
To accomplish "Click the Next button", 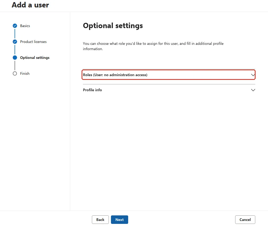I will pyautogui.click(x=119, y=220).
